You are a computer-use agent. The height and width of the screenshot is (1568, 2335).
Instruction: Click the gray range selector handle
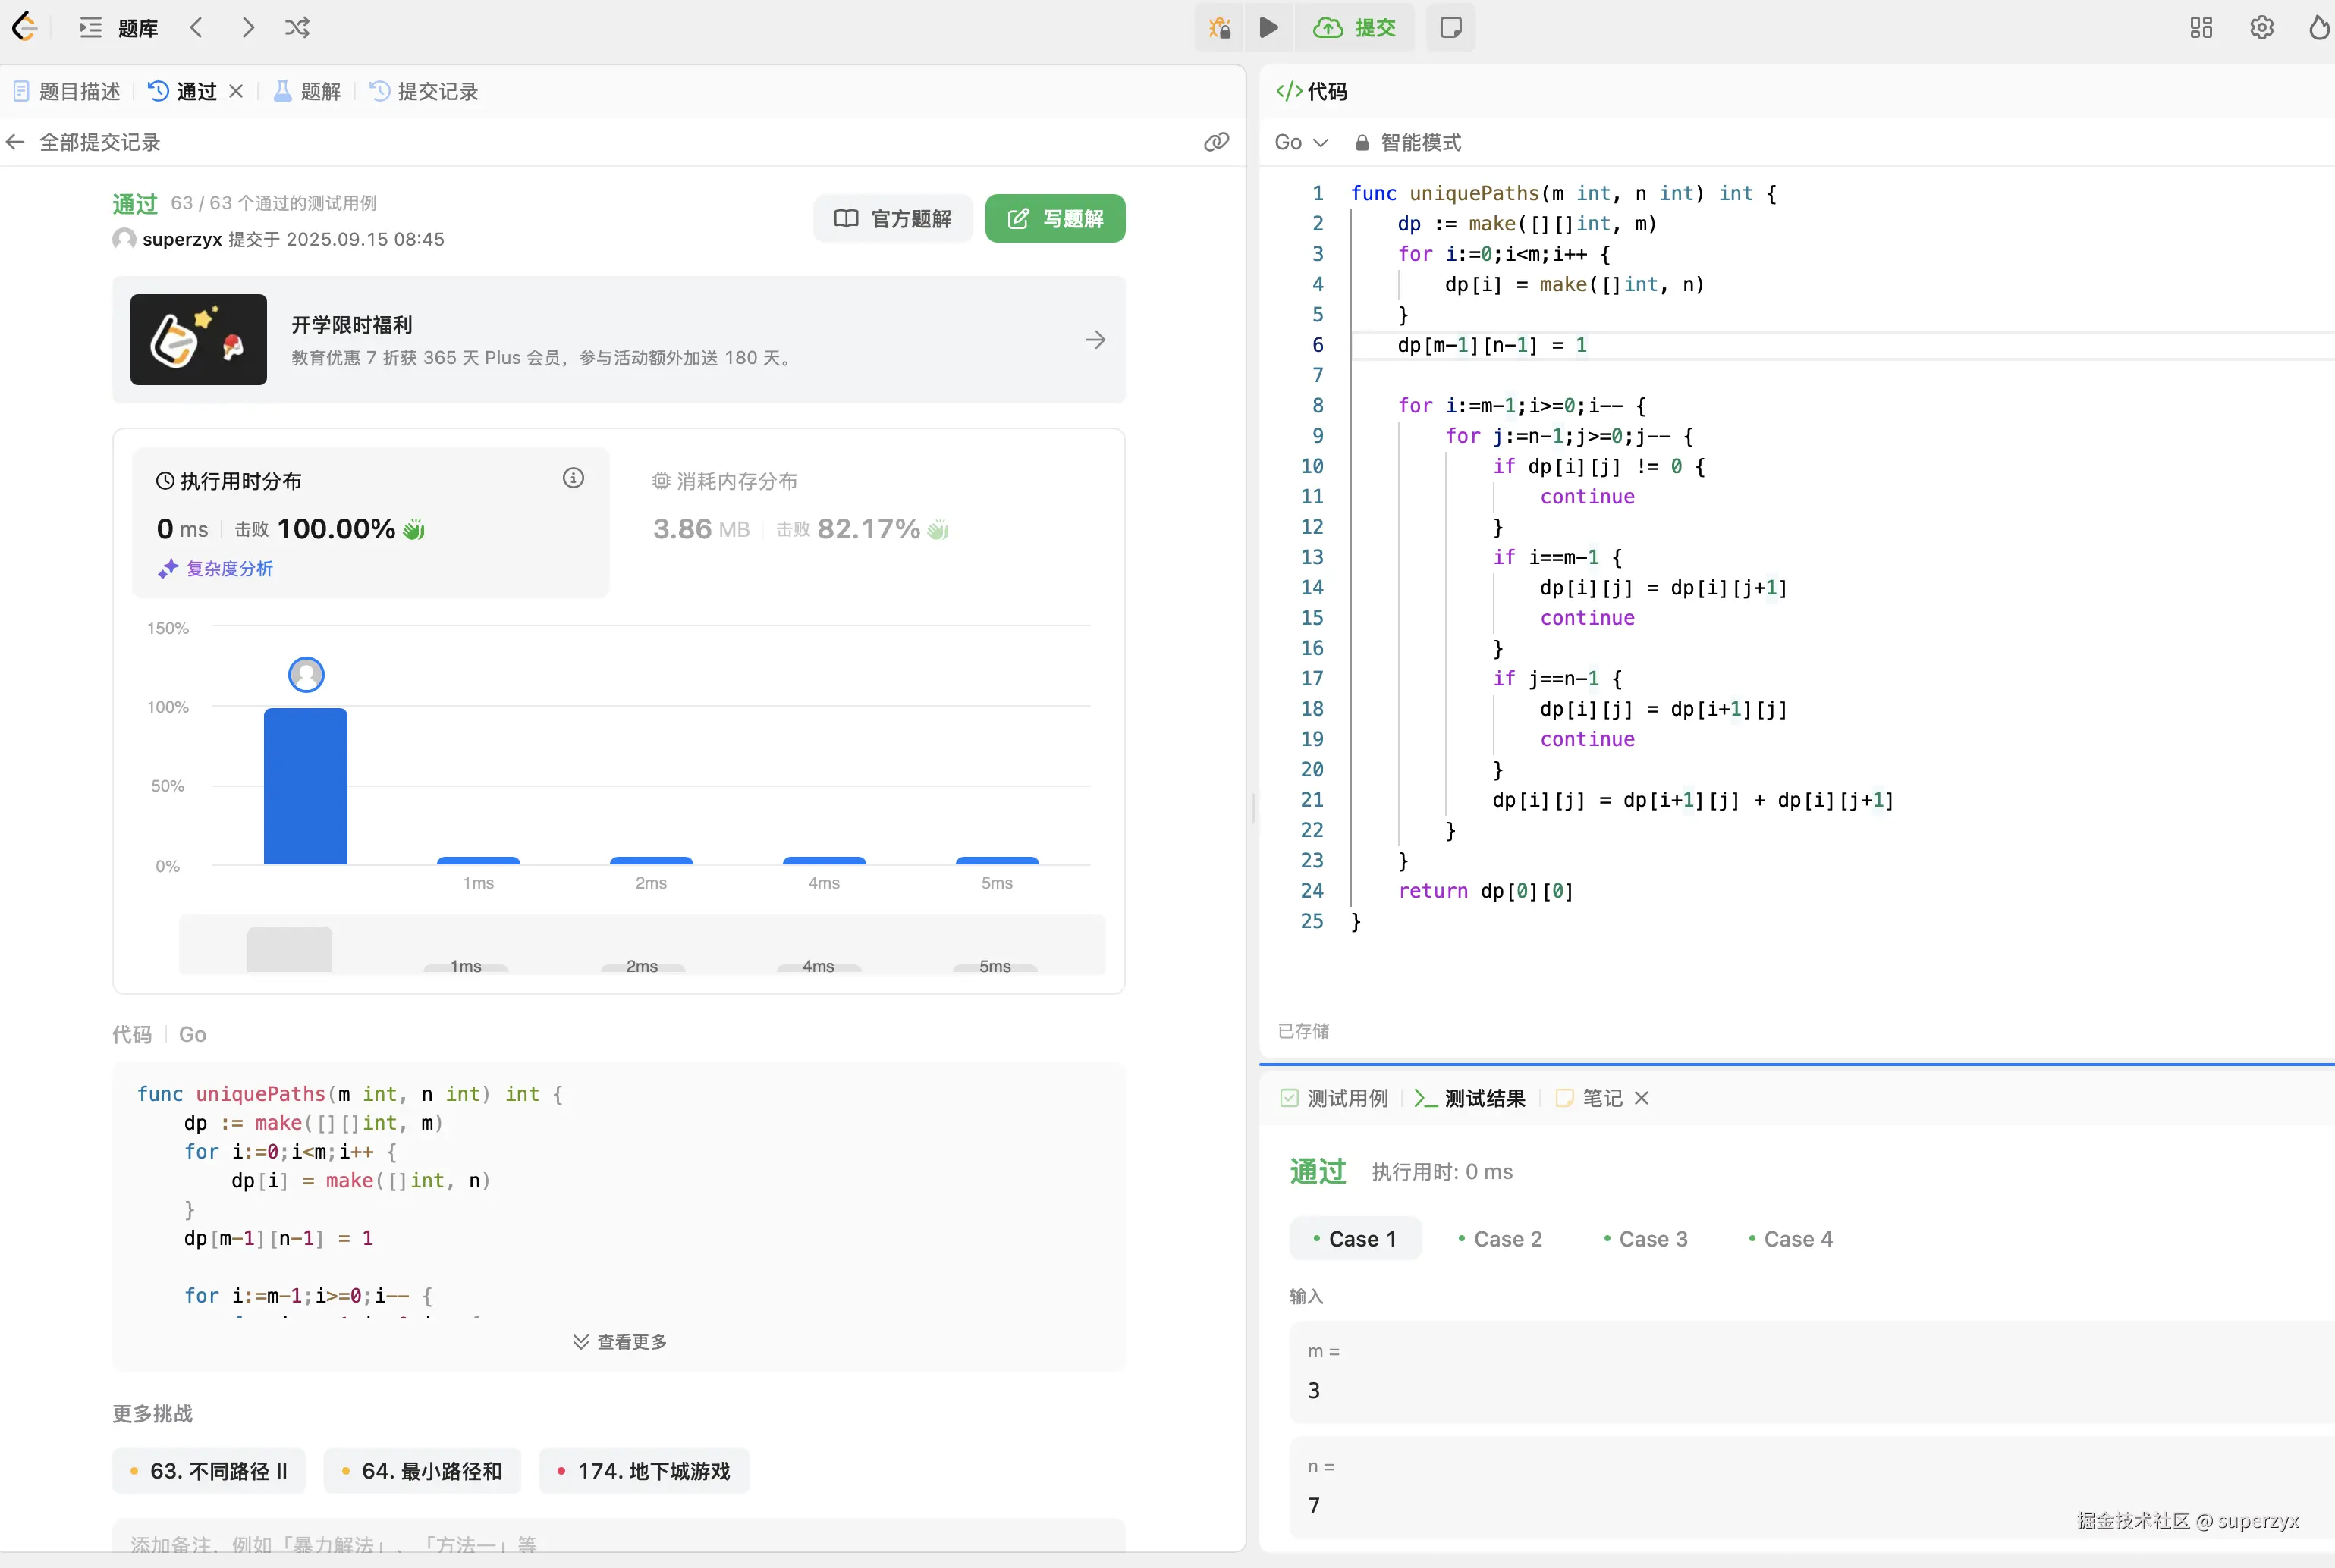point(289,949)
